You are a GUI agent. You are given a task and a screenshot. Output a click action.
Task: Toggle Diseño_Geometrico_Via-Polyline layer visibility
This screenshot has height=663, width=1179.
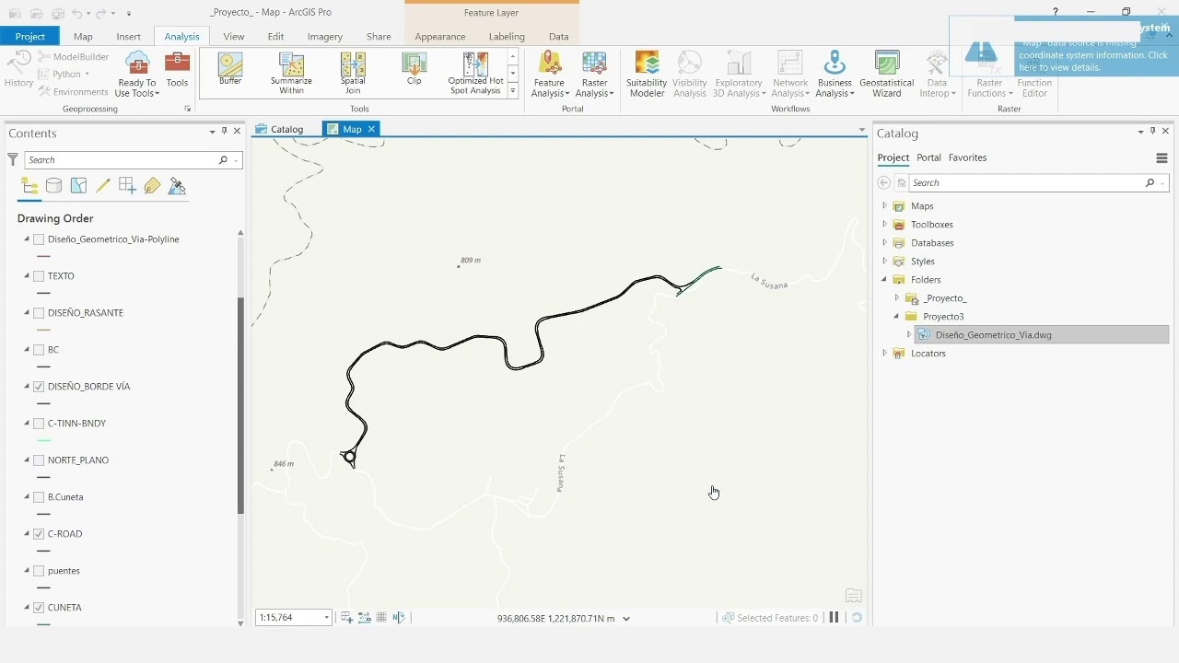point(39,239)
